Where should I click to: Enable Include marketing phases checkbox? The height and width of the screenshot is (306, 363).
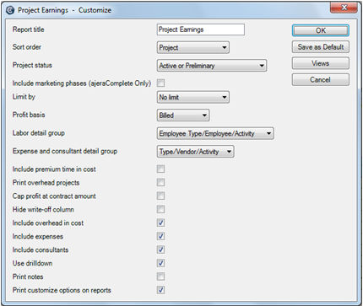tap(160, 83)
